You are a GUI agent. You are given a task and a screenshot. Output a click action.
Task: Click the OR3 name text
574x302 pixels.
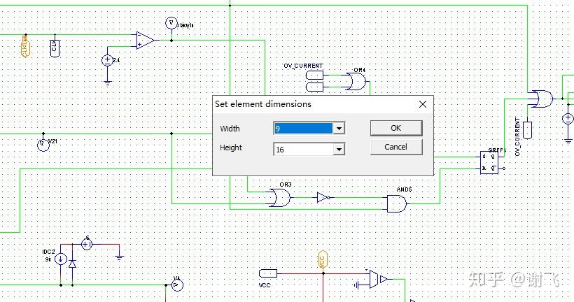click(286, 185)
